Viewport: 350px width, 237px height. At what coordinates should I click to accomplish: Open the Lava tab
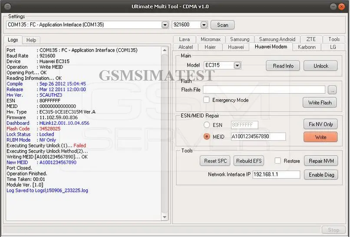point(185,39)
